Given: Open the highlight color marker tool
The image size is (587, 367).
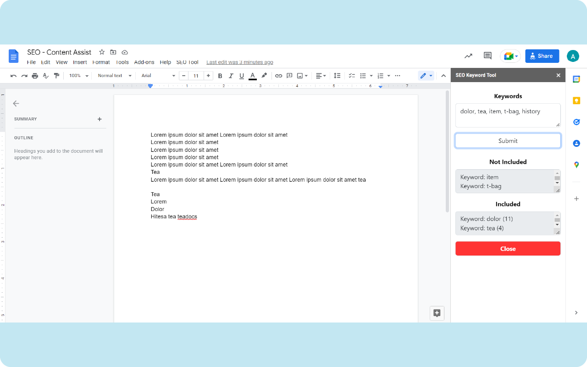Looking at the screenshot, I should 264,76.
